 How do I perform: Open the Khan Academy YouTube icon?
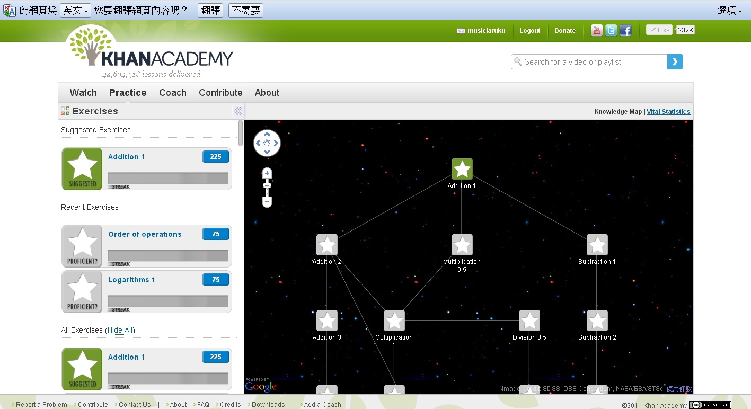click(597, 31)
